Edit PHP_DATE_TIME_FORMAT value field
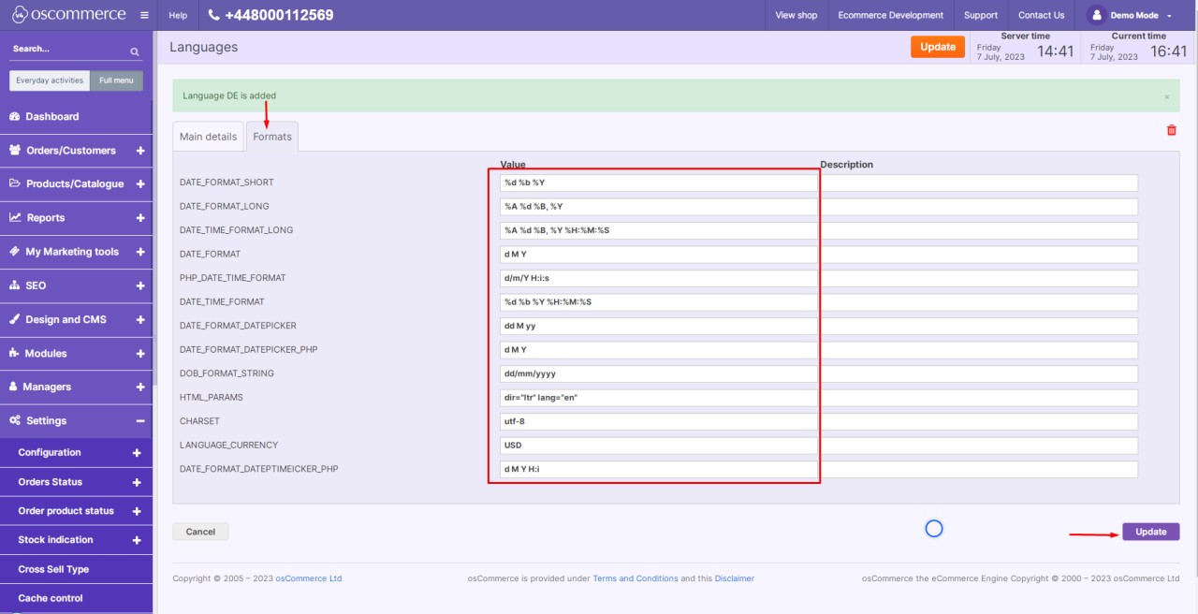This screenshot has height=614, width=1198. 659,278
